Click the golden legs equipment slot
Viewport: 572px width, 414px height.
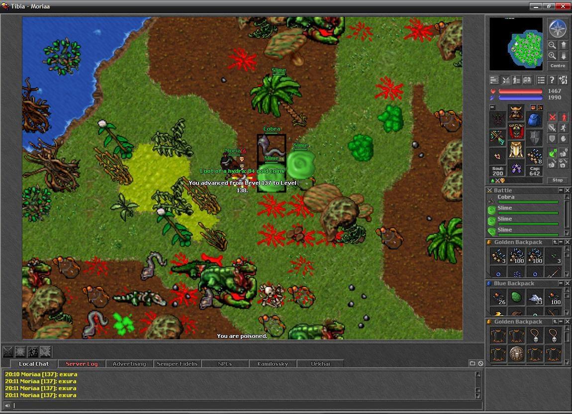pos(516,149)
